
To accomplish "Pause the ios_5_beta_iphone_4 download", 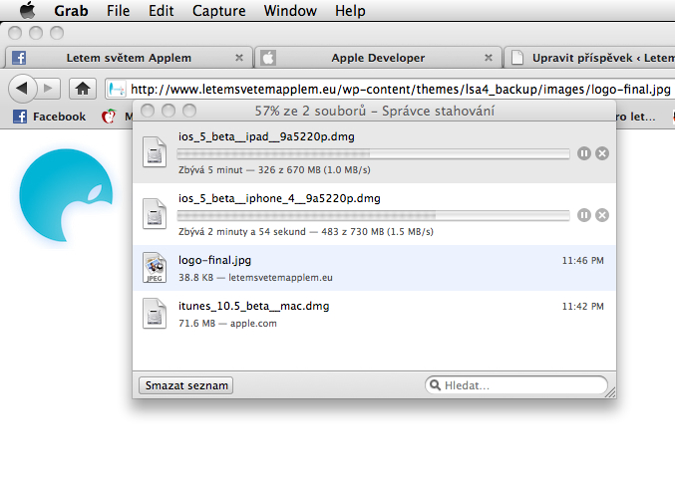I will click(x=583, y=215).
